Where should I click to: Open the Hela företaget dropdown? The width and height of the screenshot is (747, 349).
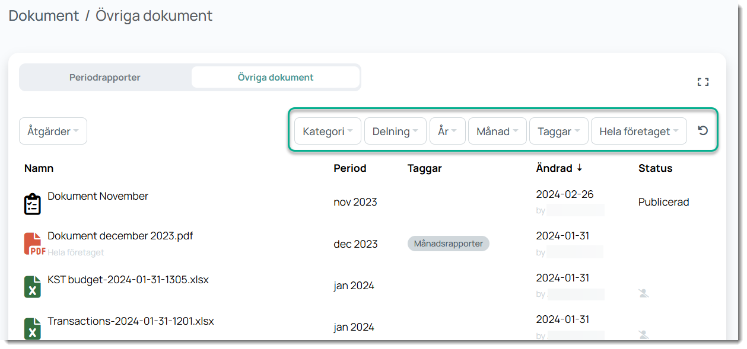638,132
